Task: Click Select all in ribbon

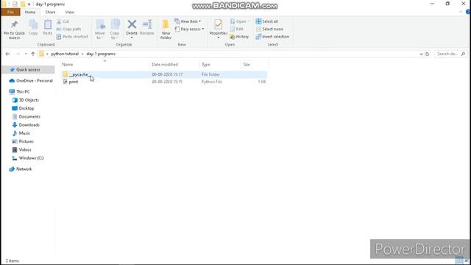Action: coord(266,21)
